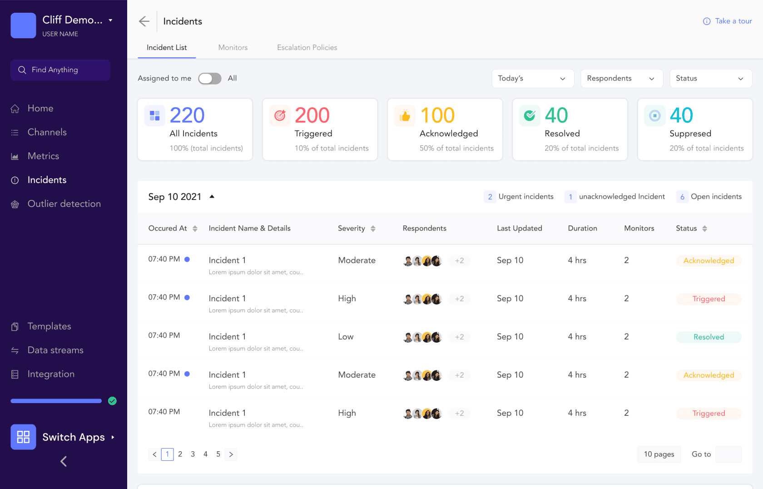
Task: Open Outlier detection in the sidebar
Action: coord(64,204)
